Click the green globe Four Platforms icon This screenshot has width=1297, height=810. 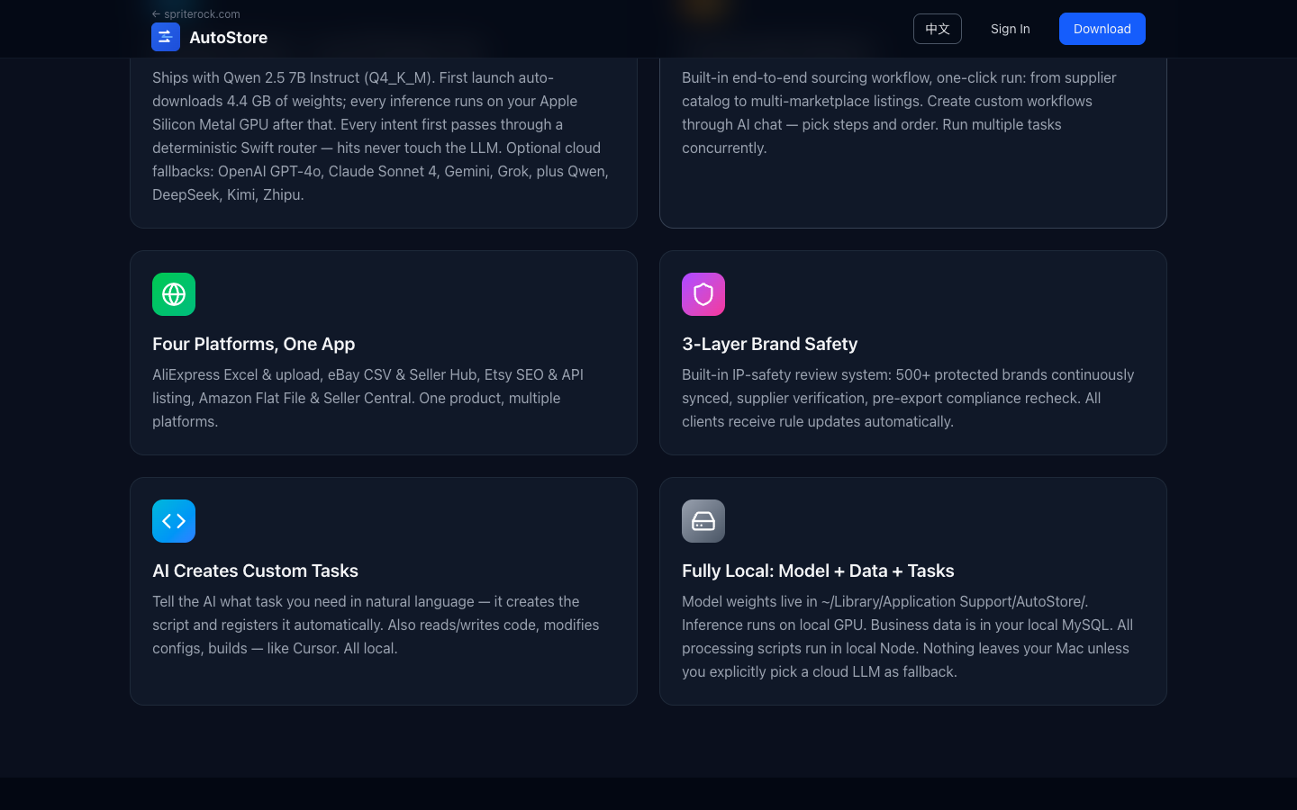[174, 294]
